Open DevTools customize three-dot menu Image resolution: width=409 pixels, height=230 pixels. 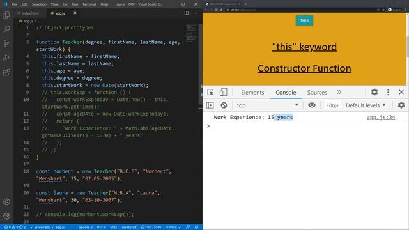[x=388, y=92]
